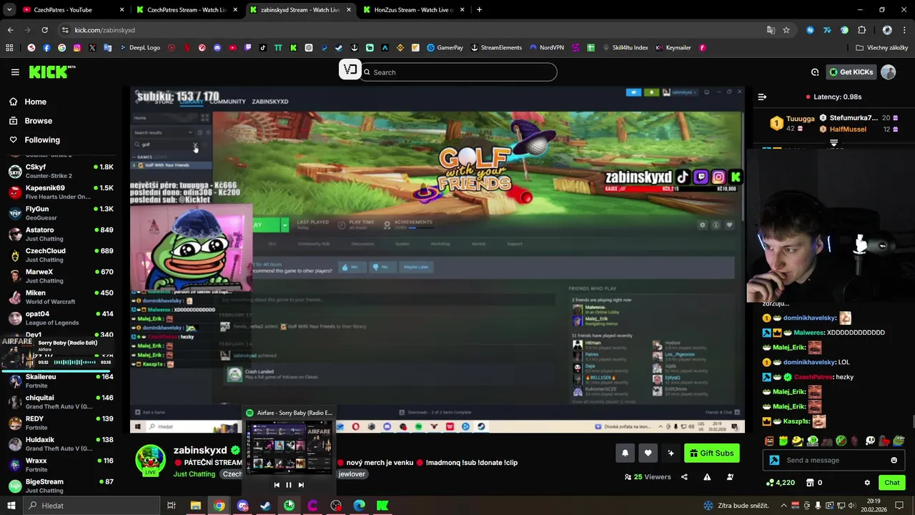Go to previous track in Spotify preview
Viewport: 915px width, 515px height.
[x=277, y=485]
